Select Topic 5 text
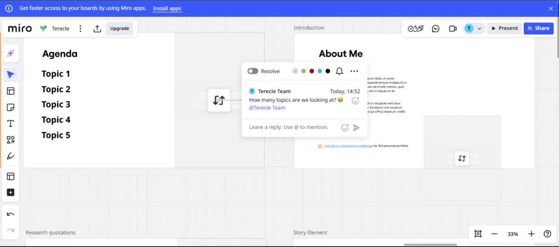 (56, 135)
